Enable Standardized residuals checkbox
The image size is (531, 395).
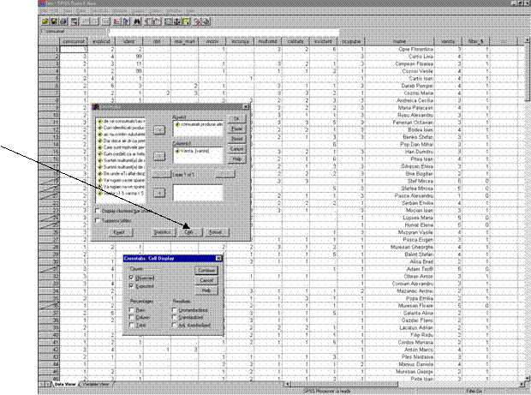175,317
